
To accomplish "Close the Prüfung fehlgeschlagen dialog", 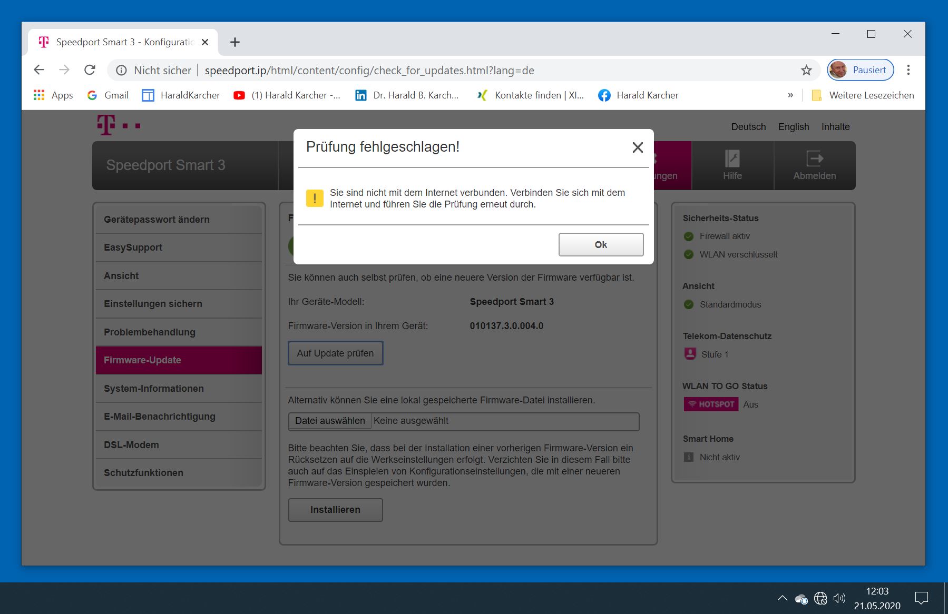I will (638, 147).
